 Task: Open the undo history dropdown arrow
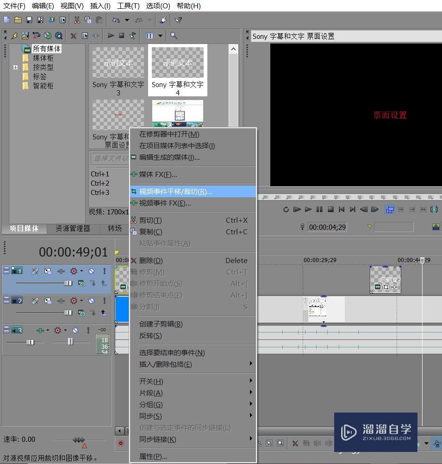click(127, 20)
